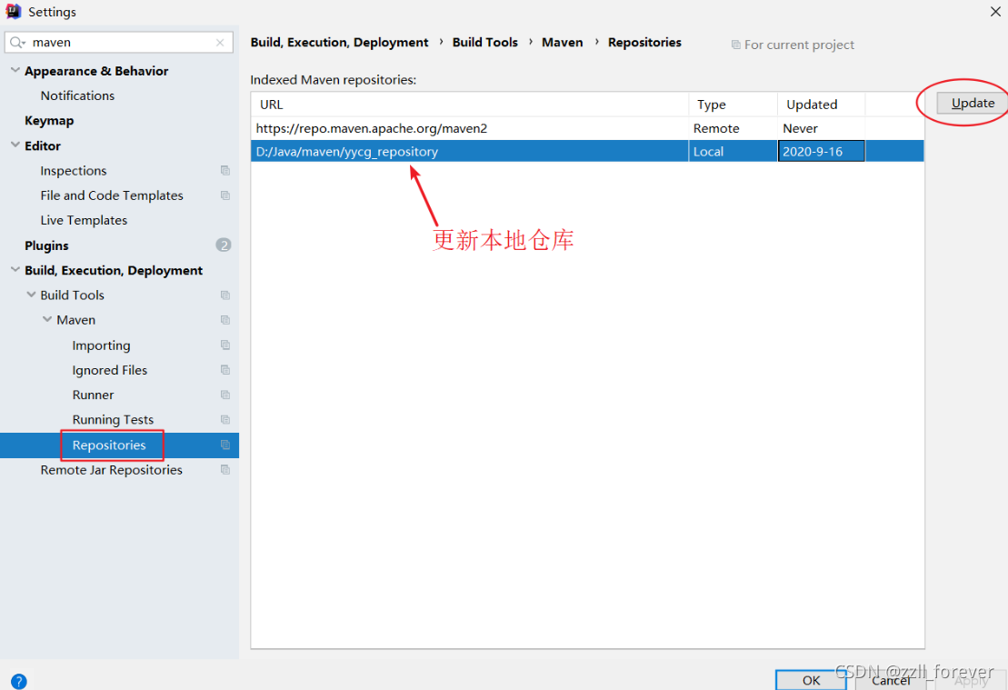Confirm settings with OK button
This screenshot has width=1008, height=690.
coord(811,680)
